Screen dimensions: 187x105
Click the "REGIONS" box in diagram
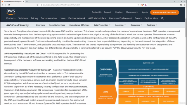tap(128, 101)
